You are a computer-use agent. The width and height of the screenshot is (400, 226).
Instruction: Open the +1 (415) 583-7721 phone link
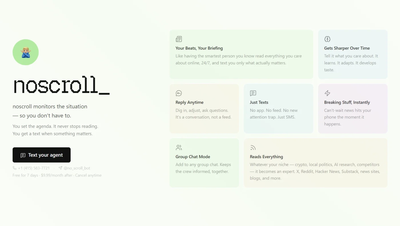[x=34, y=168]
